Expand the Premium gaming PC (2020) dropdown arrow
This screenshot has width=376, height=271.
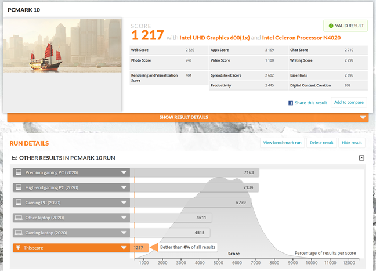coord(124,172)
